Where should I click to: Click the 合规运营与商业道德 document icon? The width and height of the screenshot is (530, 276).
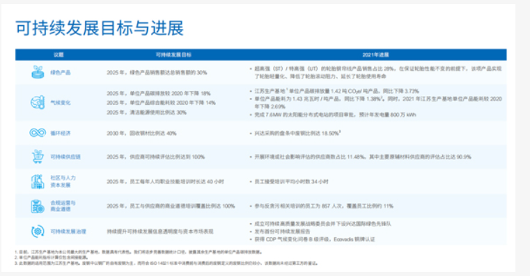[x=38, y=206]
